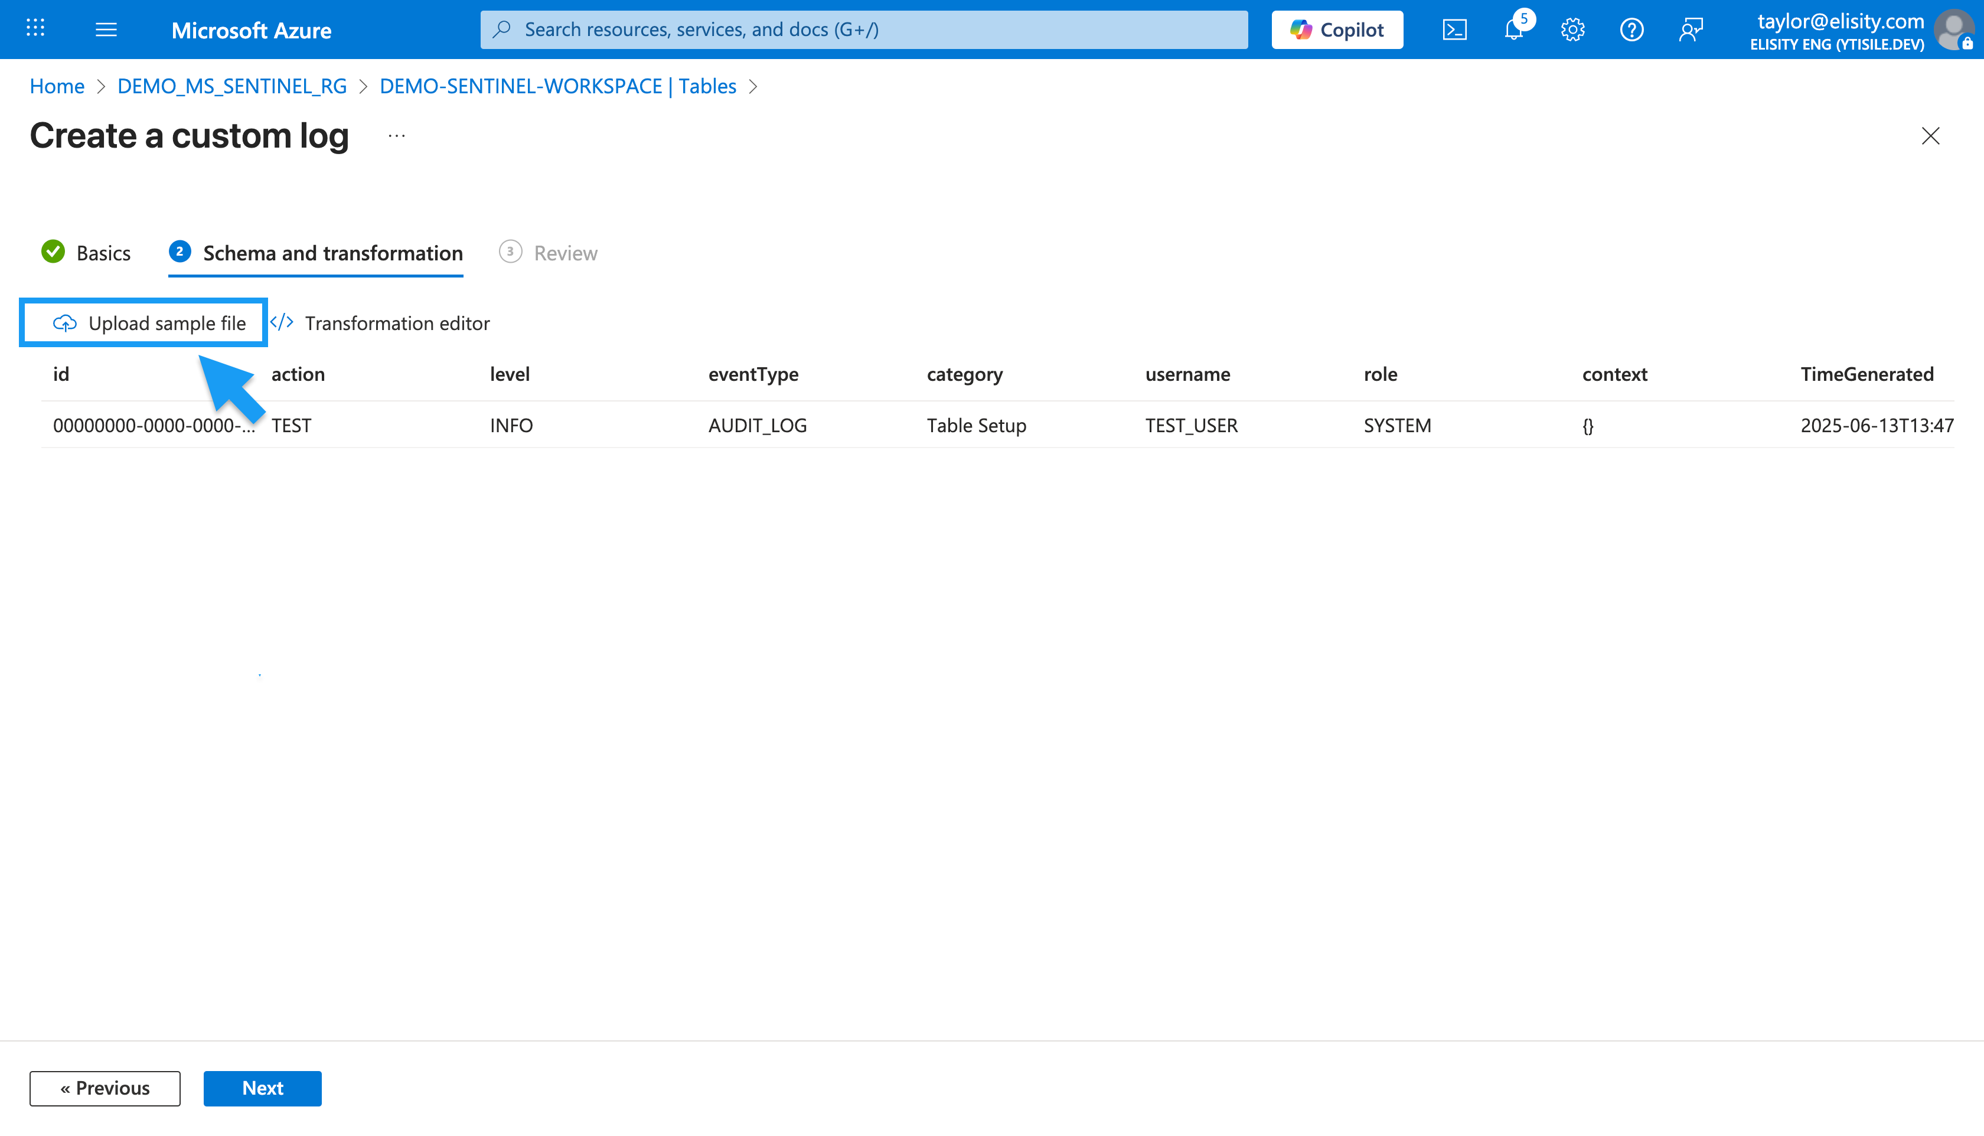
Task: Select the Schema and transformation tab
Action: [316, 253]
